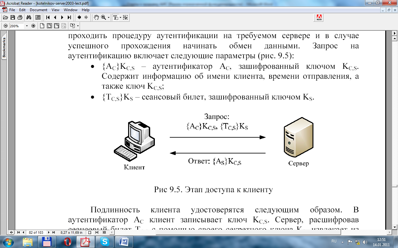Open the Edit menu
The image size is (398, 248).
pyautogui.click(x=22, y=10)
